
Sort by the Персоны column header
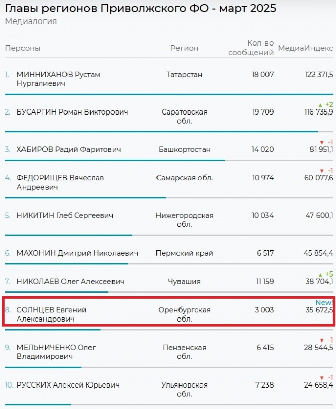[x=23, y=48]
